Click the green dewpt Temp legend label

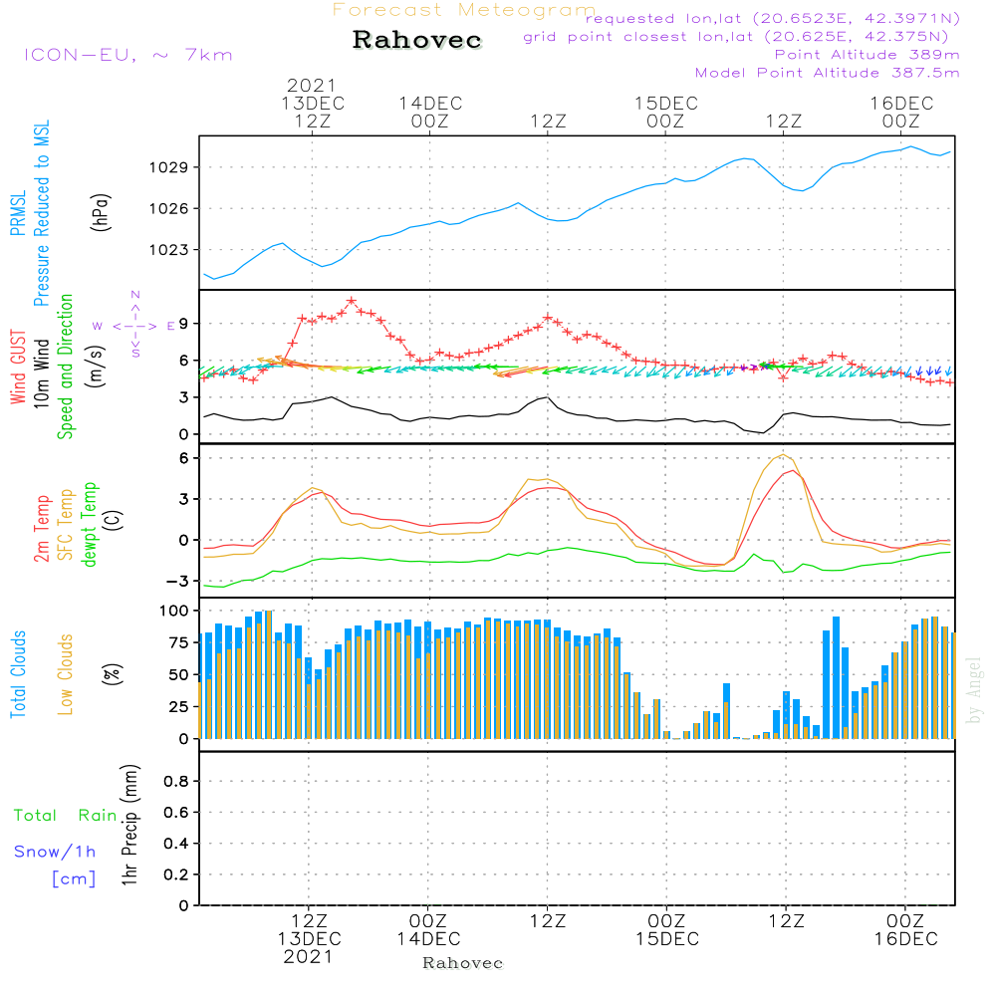click(x=90, y=525)
